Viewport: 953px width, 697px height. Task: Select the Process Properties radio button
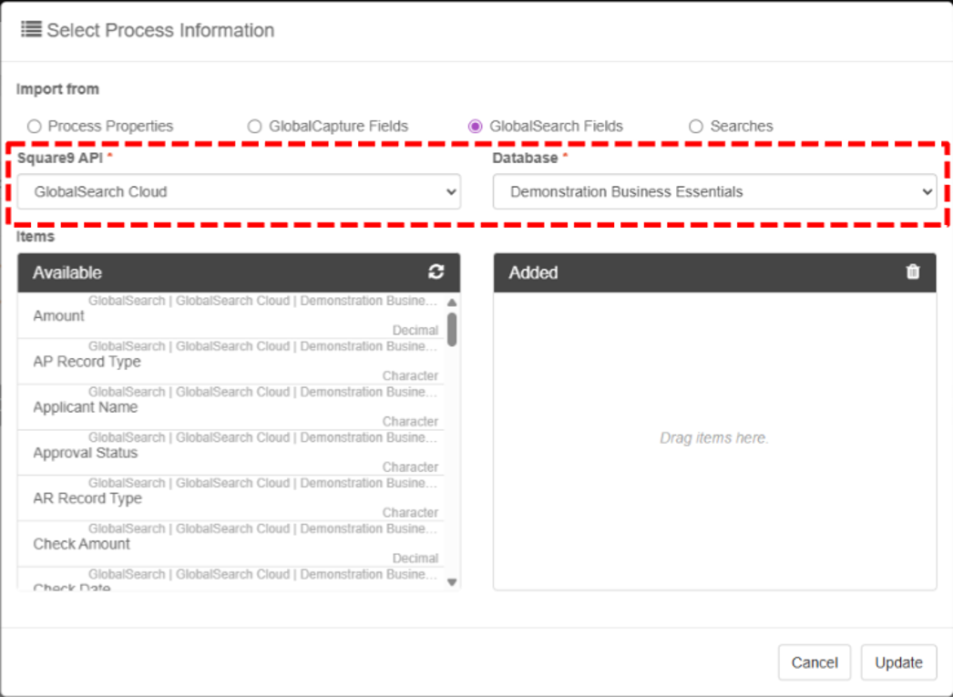[34, 127]
